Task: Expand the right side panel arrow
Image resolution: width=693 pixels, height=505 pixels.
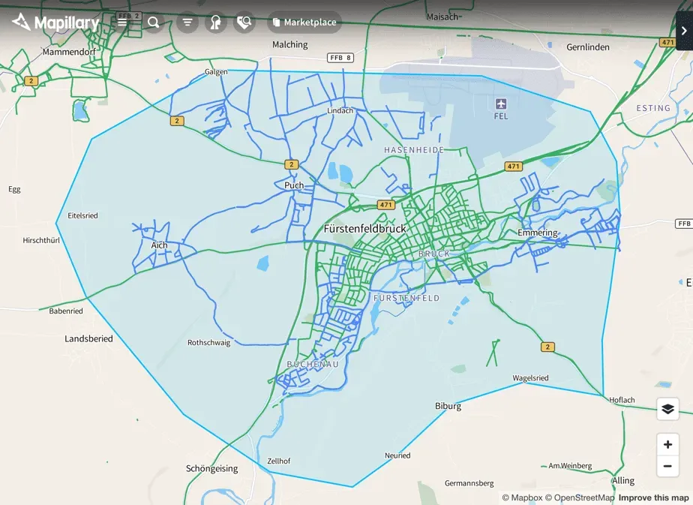Action: [684, 31]
